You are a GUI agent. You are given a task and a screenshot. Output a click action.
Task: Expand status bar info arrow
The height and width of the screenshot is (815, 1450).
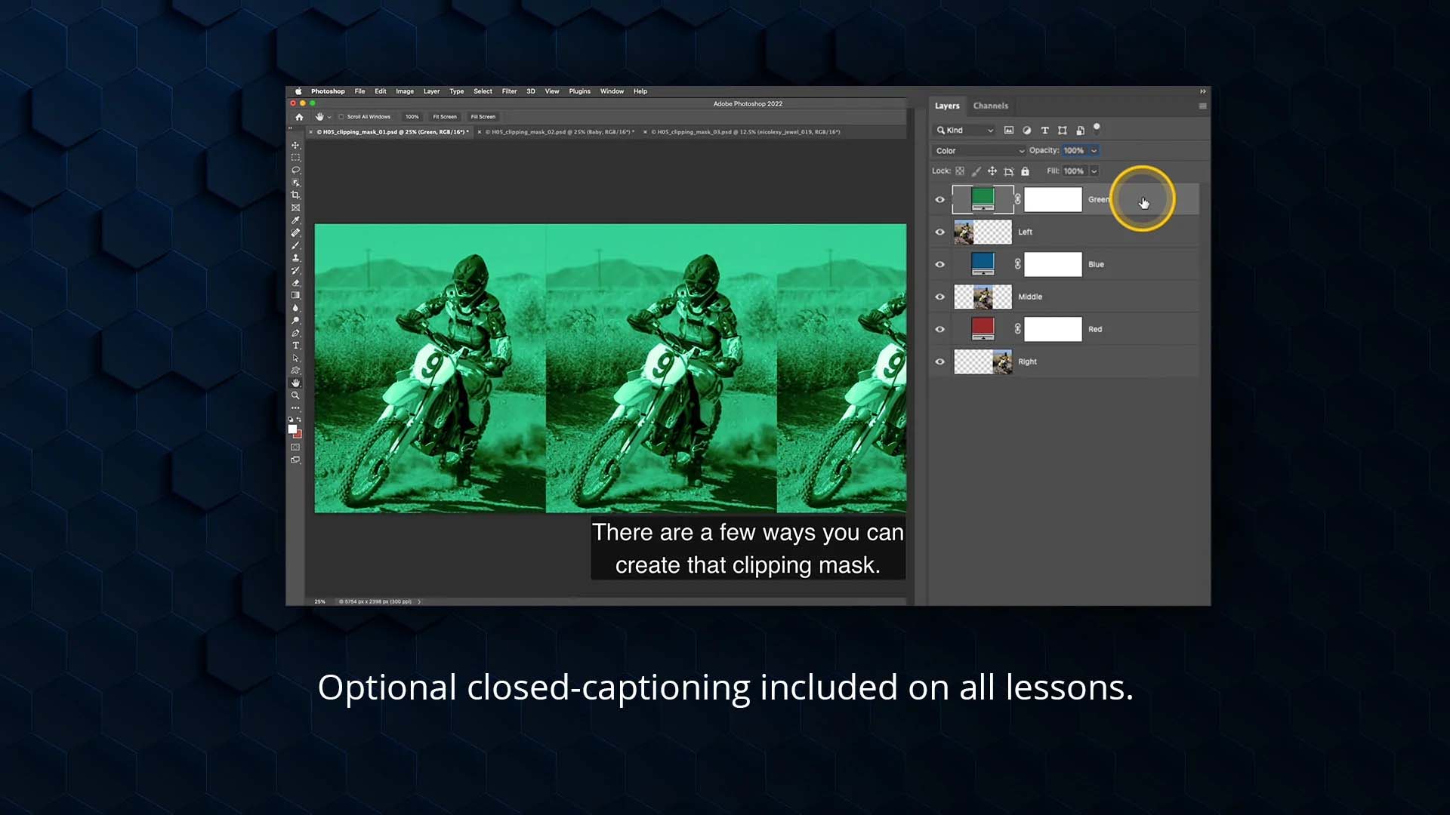[419, 602]
